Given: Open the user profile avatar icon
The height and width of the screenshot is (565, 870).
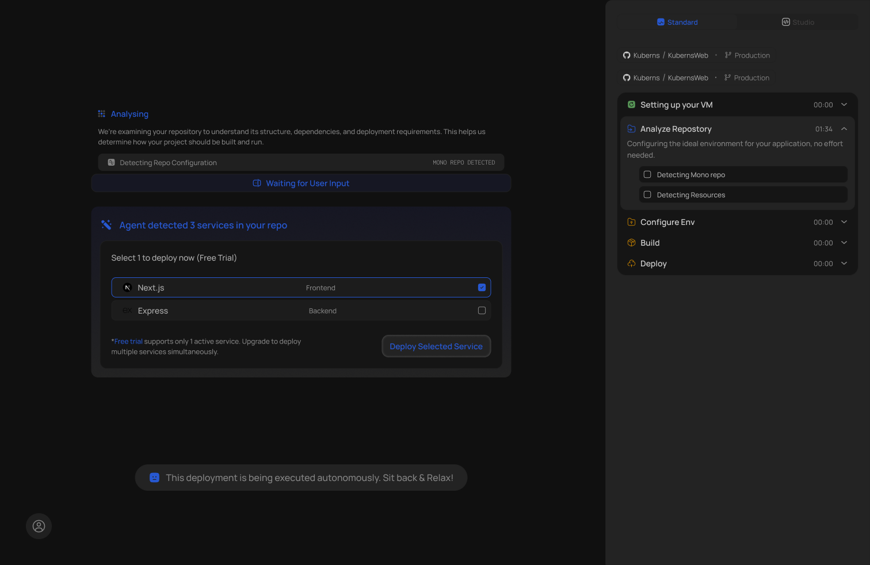Looking at the screenshot, I should (39, 526).
